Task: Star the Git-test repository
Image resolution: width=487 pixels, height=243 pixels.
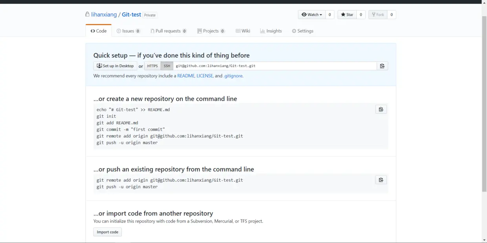Action: (x=347, y=15)
